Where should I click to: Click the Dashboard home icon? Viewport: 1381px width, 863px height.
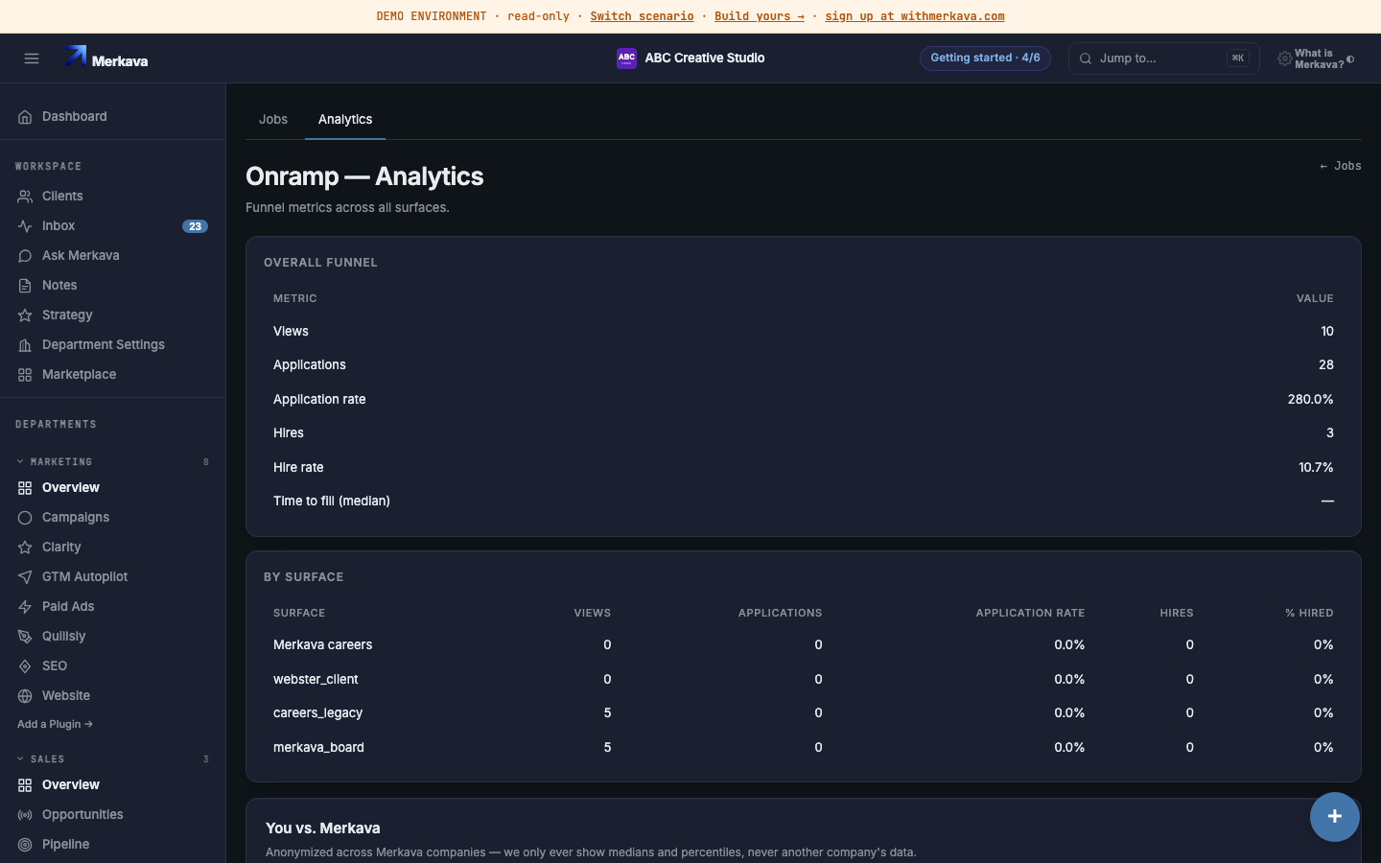coord(25,117)
